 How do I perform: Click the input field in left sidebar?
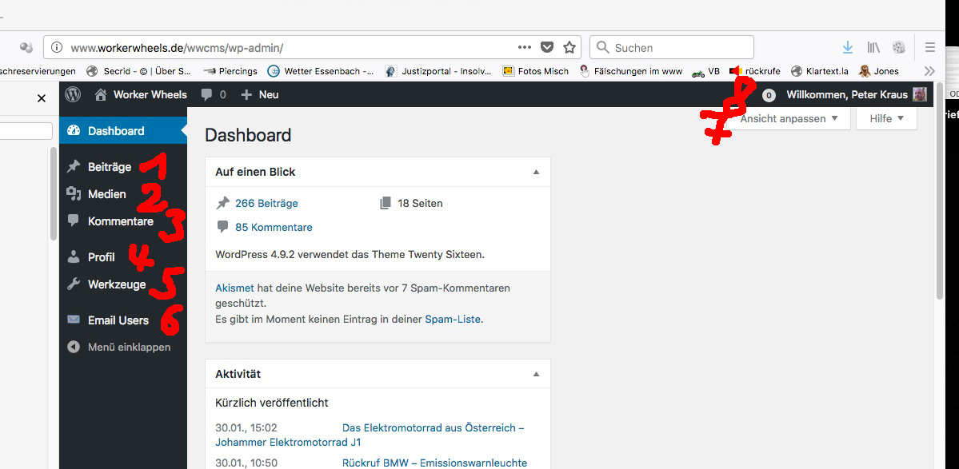click(26, 131)
